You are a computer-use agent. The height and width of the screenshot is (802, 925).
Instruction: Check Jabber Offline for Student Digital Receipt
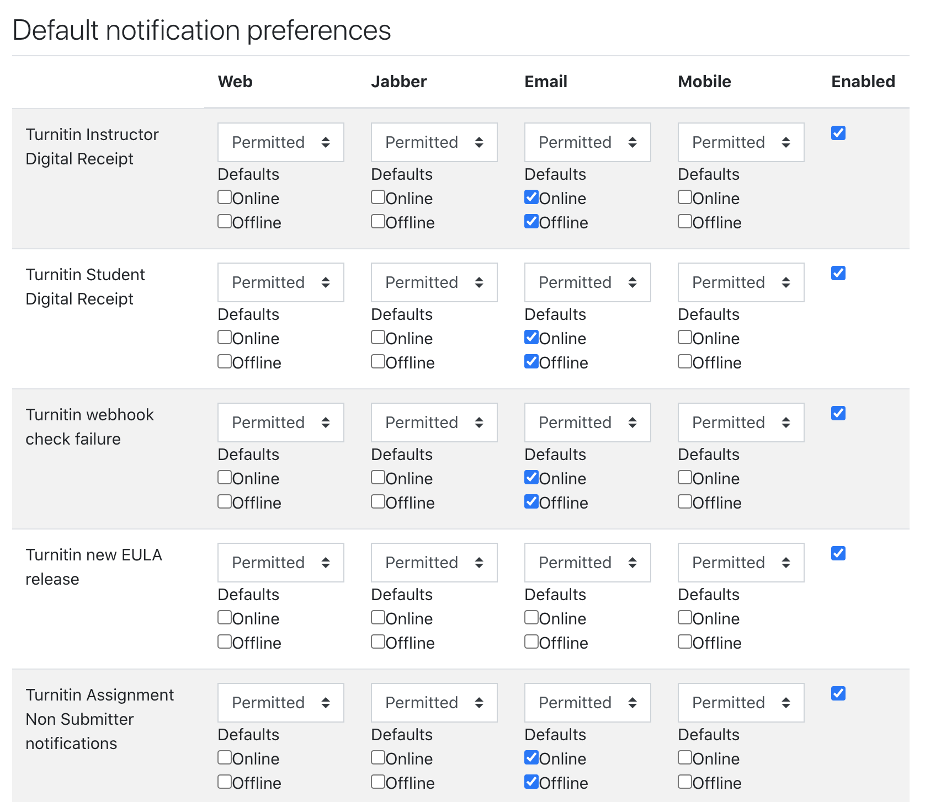(x=378, y=361)
